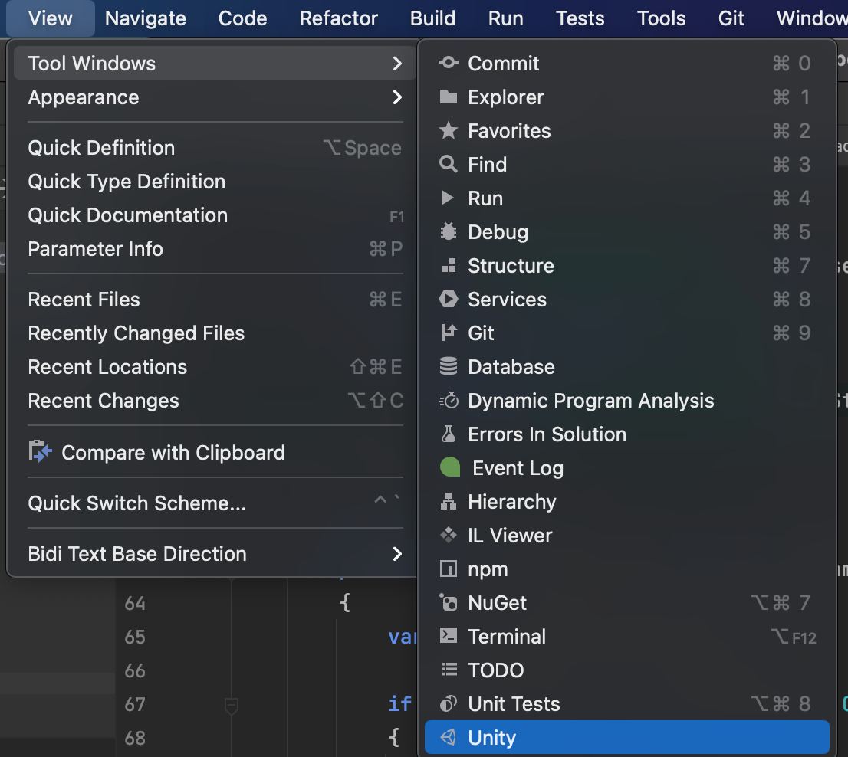The height and width of the screenshot is (757, 848).
Task: Click the Errors In Solution label
Action: [547, 434]
